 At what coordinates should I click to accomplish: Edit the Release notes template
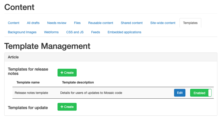pyautogui.click(x=180, y=93)
